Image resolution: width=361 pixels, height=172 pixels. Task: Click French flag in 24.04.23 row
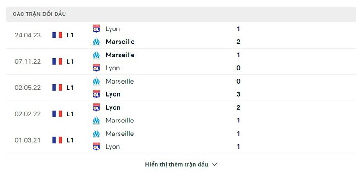pos(57,35)
